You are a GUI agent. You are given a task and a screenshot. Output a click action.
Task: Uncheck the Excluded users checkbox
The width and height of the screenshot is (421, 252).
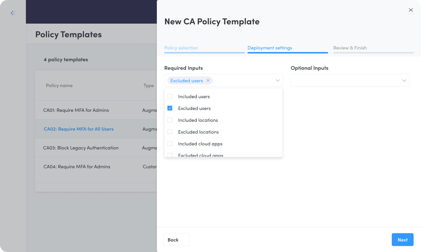click(x=170, y=108)
